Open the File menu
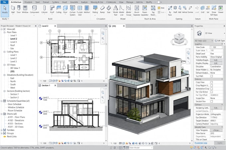 (x=4, y=2)
